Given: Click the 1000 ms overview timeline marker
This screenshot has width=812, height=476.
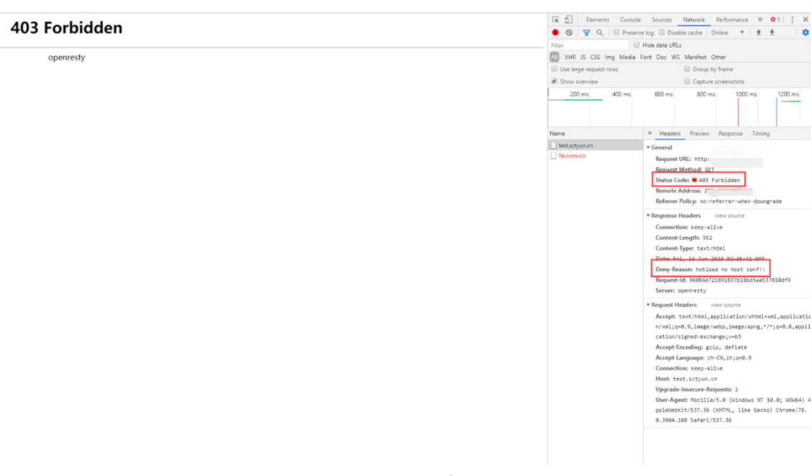Looking at the screenshot, I should pos(746,94).
